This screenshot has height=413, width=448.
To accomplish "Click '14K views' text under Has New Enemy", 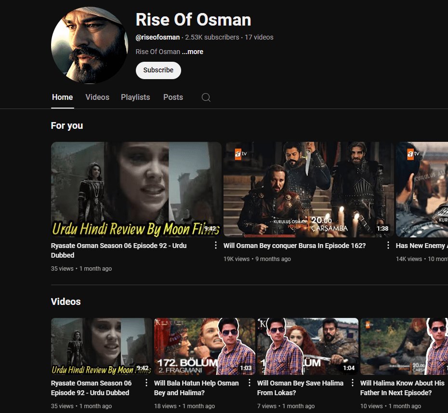I will coord(409,259).
